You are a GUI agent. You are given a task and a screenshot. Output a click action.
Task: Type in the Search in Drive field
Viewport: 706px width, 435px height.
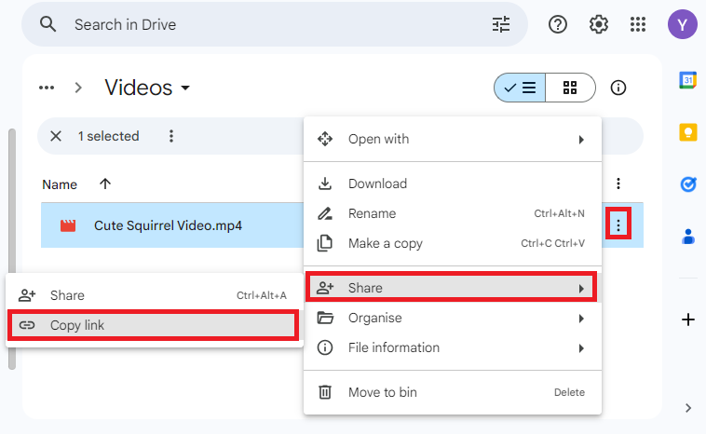coord(275,24)
